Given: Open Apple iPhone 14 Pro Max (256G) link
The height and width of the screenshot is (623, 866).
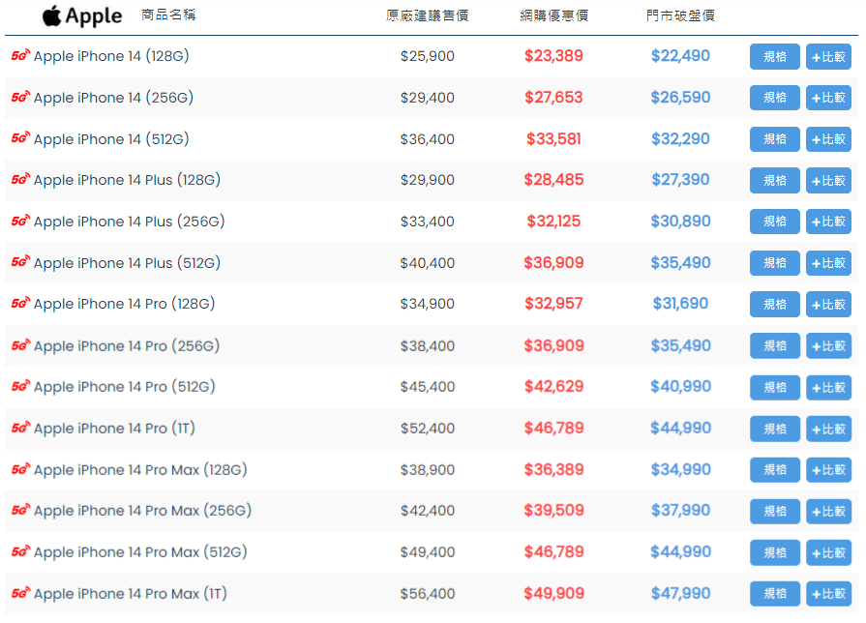Looking at the screenshot, I should point(142,511).
